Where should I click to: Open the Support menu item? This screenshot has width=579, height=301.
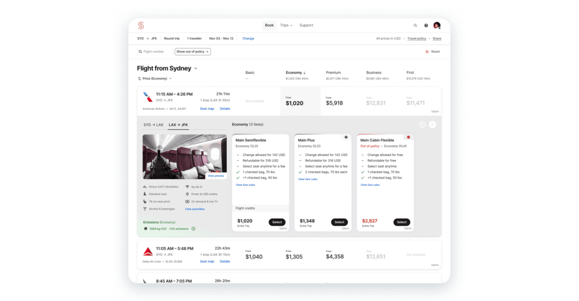click(x=306, y=25)
